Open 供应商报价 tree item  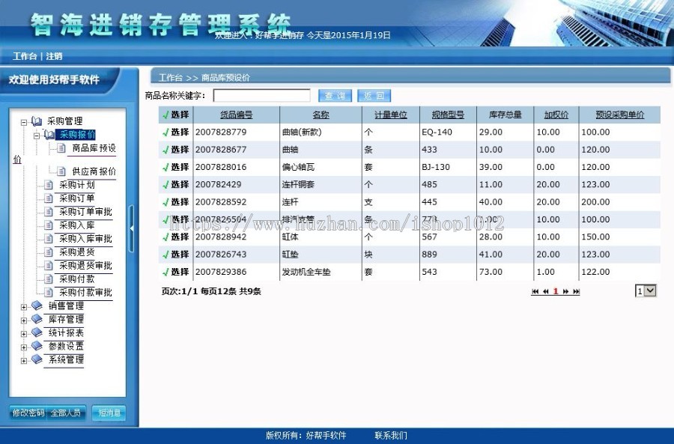pyautogui.click(x=94, y=171)
